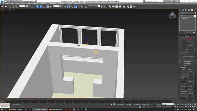
Task: Open the Edit menu
Action: coord(6,4)
